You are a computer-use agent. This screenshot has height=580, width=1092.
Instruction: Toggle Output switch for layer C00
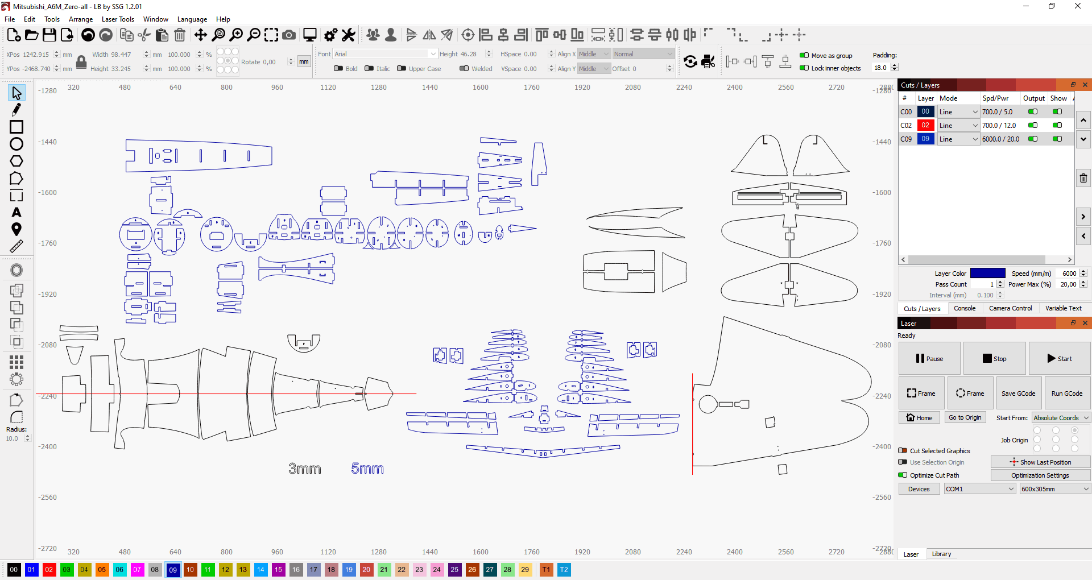point(1033,112)
